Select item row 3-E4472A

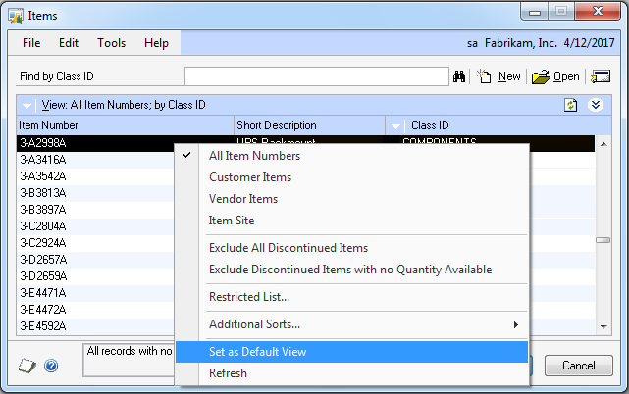(95, 310)
